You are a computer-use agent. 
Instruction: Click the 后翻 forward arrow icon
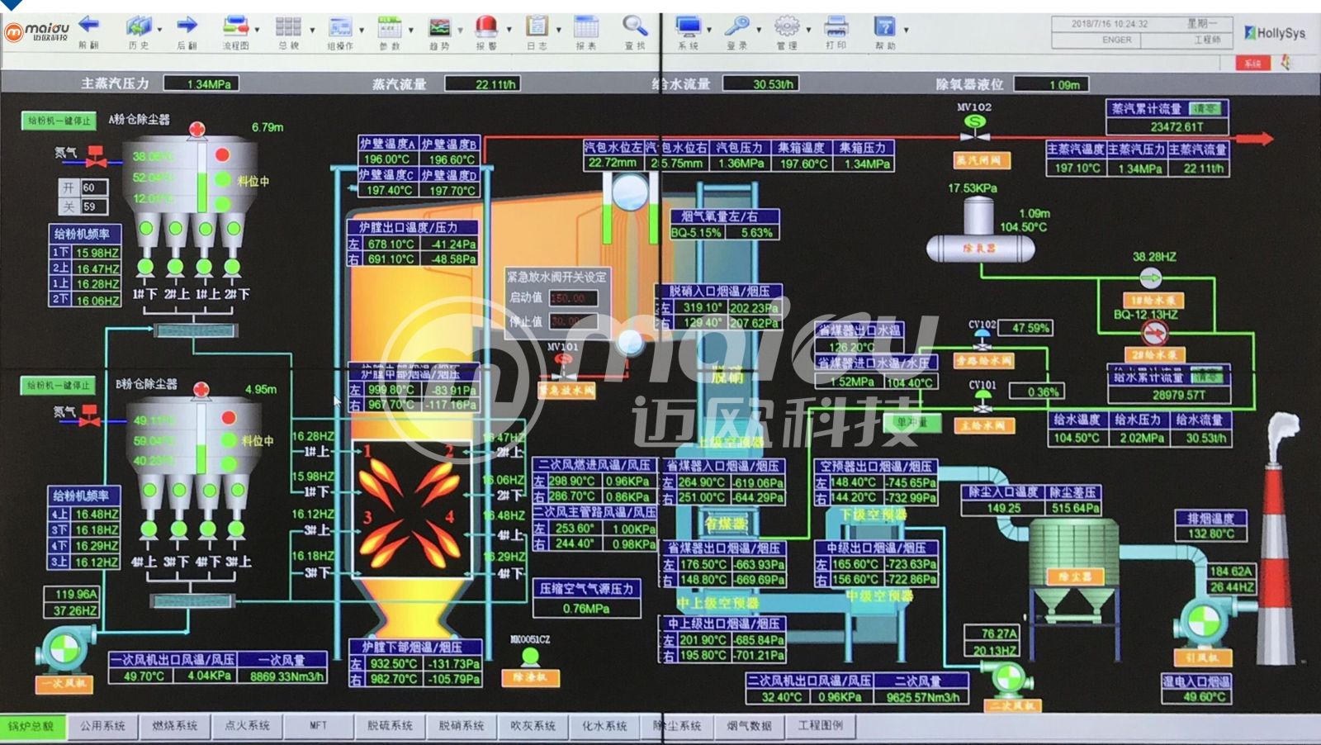point(187,26)
